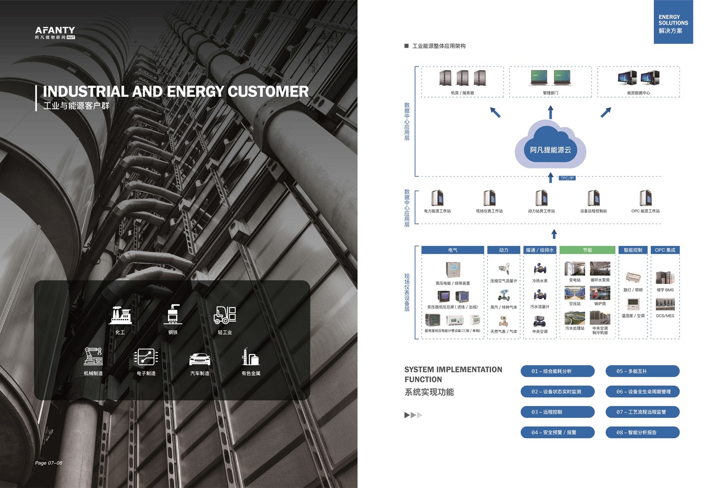Open the 楼宇 BMS equipment photo

665,278
